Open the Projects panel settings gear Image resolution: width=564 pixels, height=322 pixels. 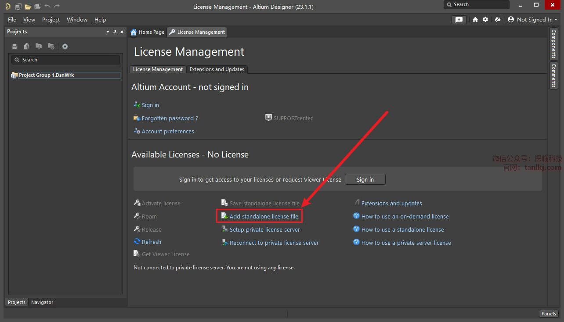click(65, 47)
